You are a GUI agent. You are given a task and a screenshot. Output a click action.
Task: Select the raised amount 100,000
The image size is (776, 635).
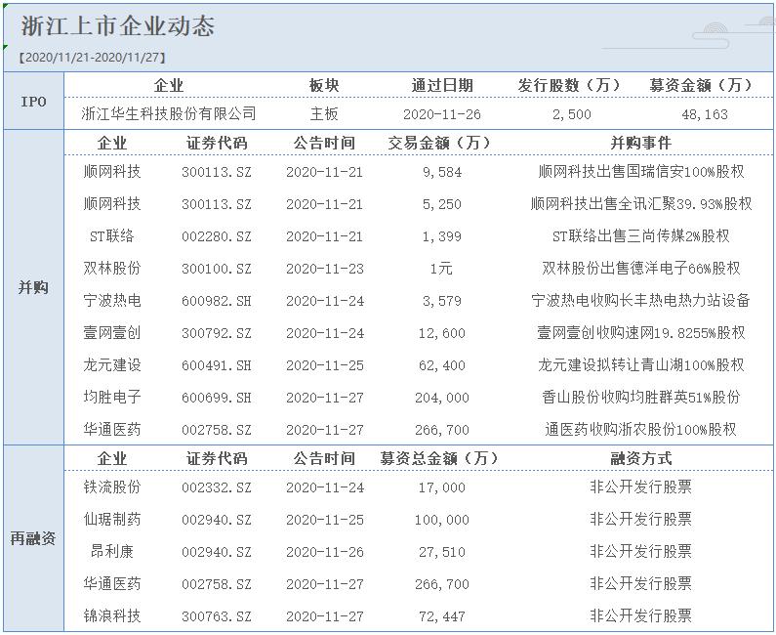(x=442, y=520)
